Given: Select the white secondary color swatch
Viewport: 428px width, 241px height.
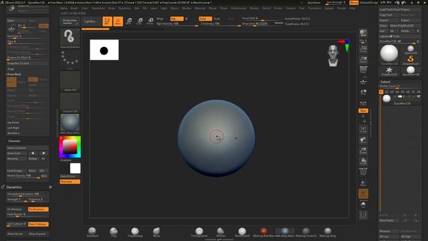Looking at the screenshot, I should pos(75,168).
